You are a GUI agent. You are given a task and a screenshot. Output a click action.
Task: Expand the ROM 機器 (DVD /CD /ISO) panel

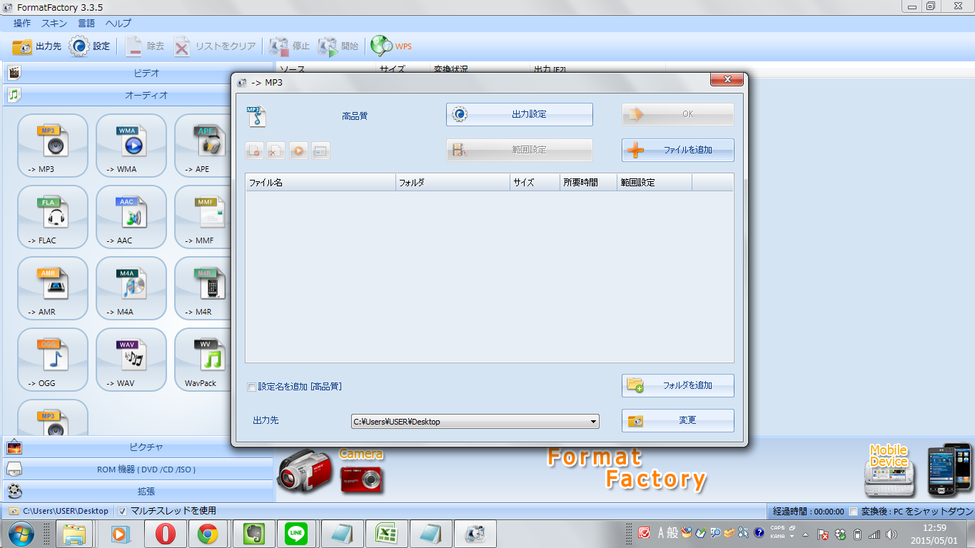(x=138, y=470)
